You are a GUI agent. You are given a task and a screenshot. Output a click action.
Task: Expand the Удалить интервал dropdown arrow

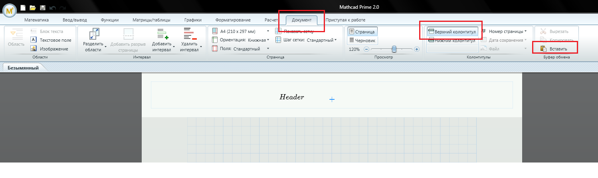point(201,47)
